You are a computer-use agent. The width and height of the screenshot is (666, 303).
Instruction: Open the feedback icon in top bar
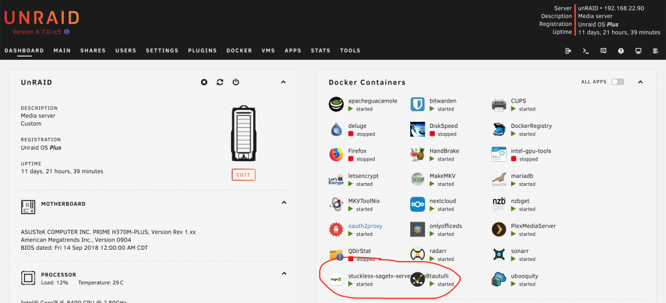[603, 51]
